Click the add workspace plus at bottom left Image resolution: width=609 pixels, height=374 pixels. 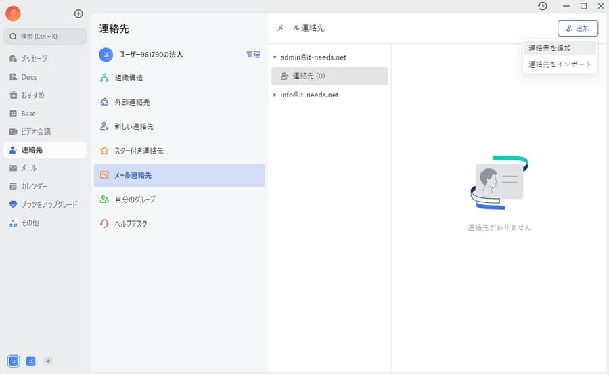(x=48, y=361)
